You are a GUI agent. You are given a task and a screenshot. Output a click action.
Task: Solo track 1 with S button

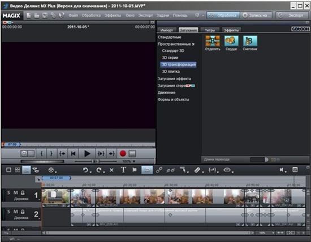pos(8,192)
